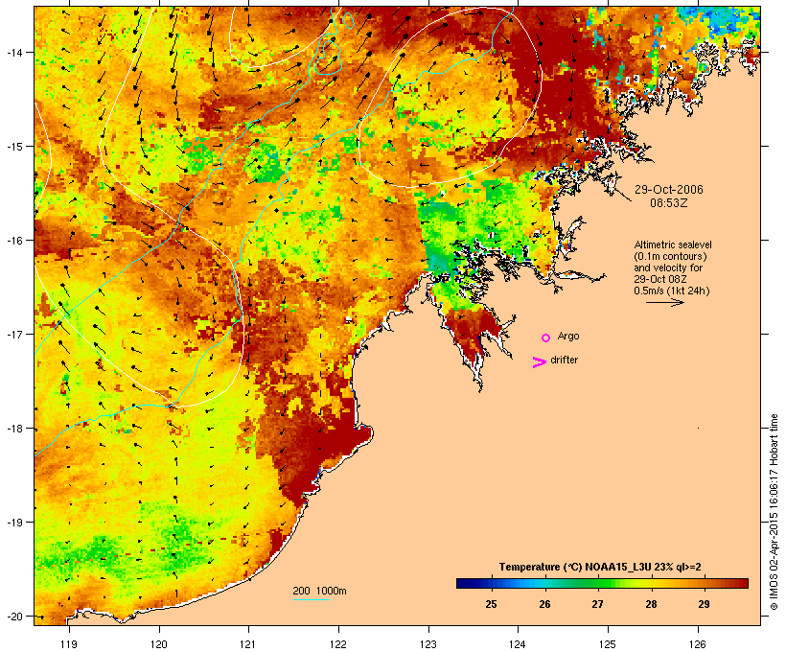Screen dimensions: 786x652
Task: Click longitude axis label 123
Action: pos(428,644)
